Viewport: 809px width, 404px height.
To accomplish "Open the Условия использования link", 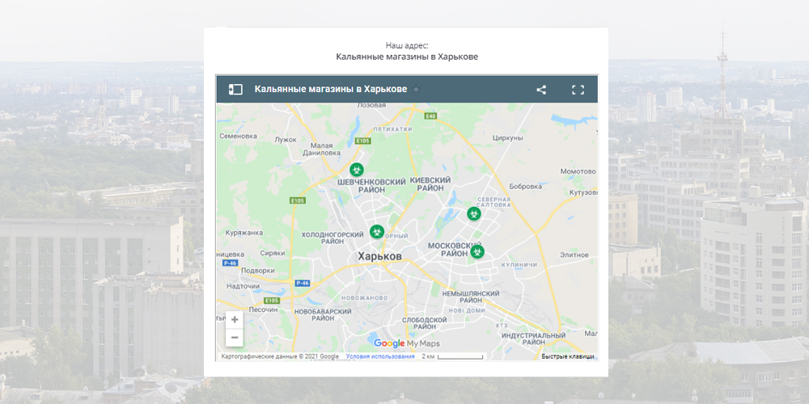I will [380, 356].
